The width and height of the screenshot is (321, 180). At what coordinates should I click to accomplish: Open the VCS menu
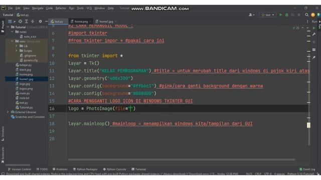tap(89, 8)
